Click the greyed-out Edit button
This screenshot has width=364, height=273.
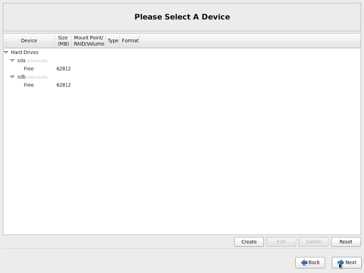(281, 242)
